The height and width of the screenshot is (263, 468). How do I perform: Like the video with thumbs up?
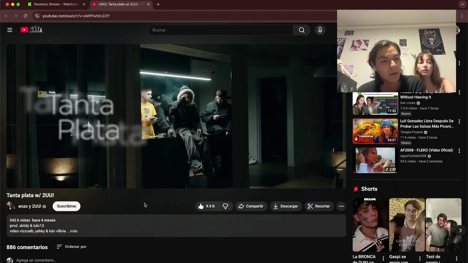[207, 206]
